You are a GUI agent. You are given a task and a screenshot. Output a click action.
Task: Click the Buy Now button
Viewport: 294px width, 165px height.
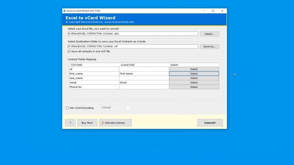pyautogui.click(x=87, y=123)
